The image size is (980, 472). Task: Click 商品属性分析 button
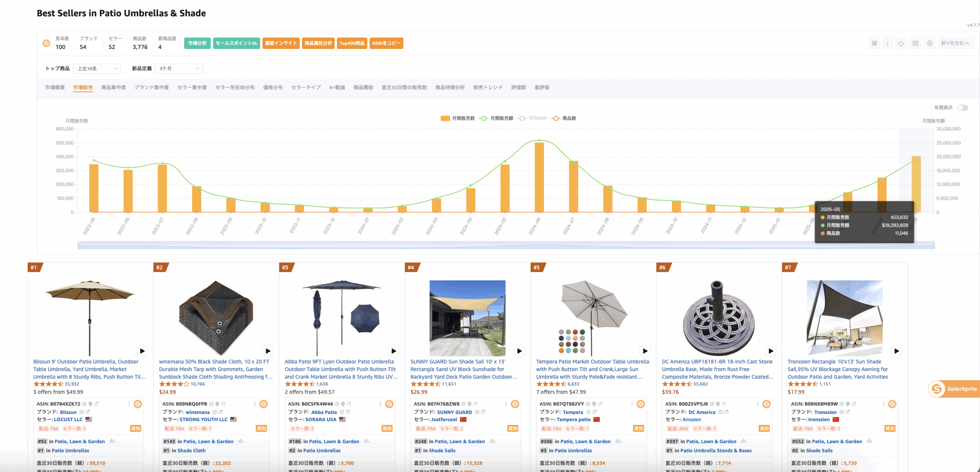[318, 43]
